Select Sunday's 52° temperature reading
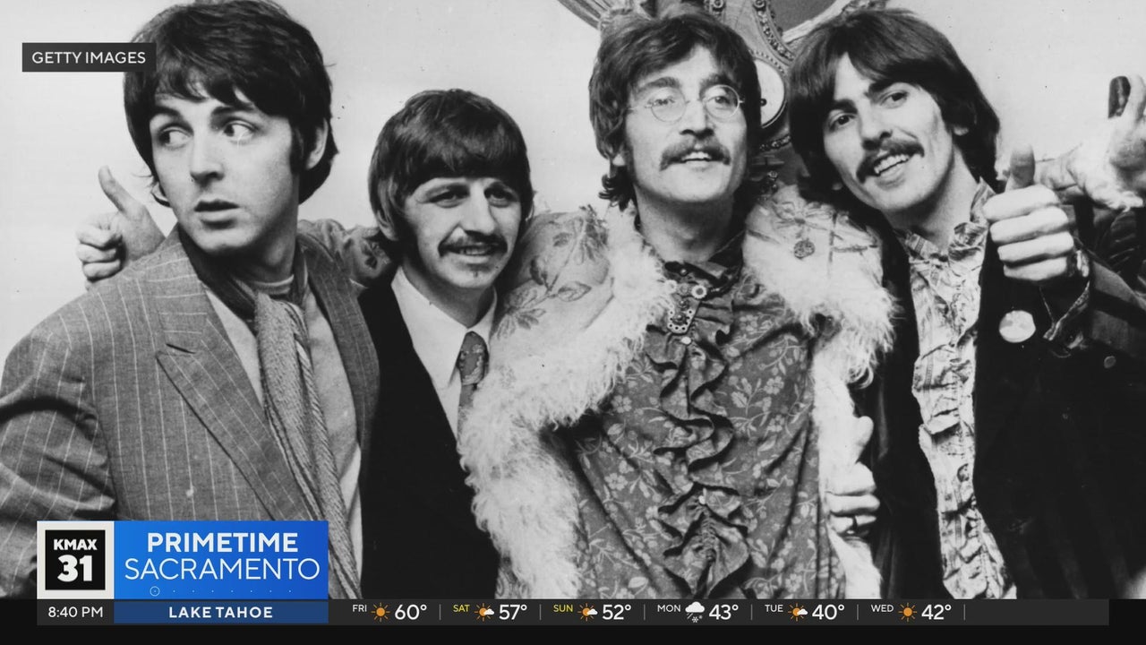This screenshot has height=645, width=1146. tap(616, 613)
